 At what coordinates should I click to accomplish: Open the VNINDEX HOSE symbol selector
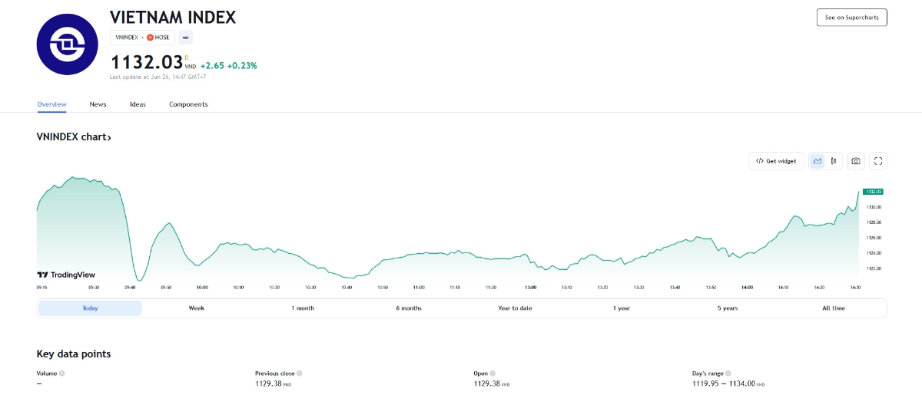click(x=142, y=37)
